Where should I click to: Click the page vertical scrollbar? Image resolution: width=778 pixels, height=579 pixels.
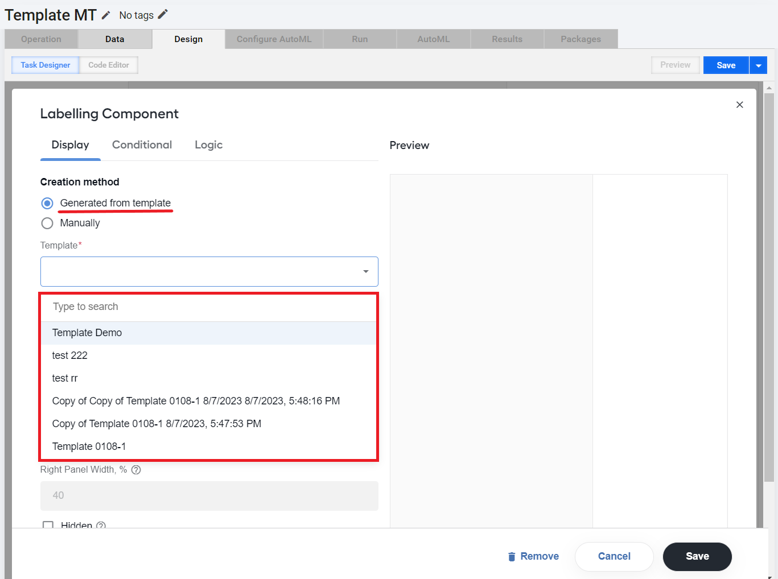pyautogui.click(x=769, y=287)
